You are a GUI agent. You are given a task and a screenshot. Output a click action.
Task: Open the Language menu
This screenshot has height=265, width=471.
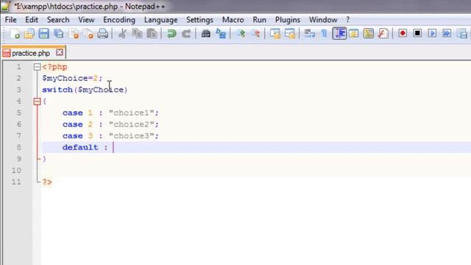click(x=160, y=20)
